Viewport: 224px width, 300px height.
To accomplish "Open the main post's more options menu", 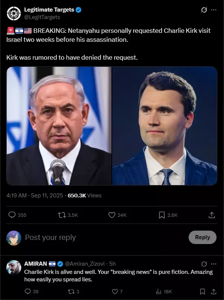I will [x=214, y=10].
